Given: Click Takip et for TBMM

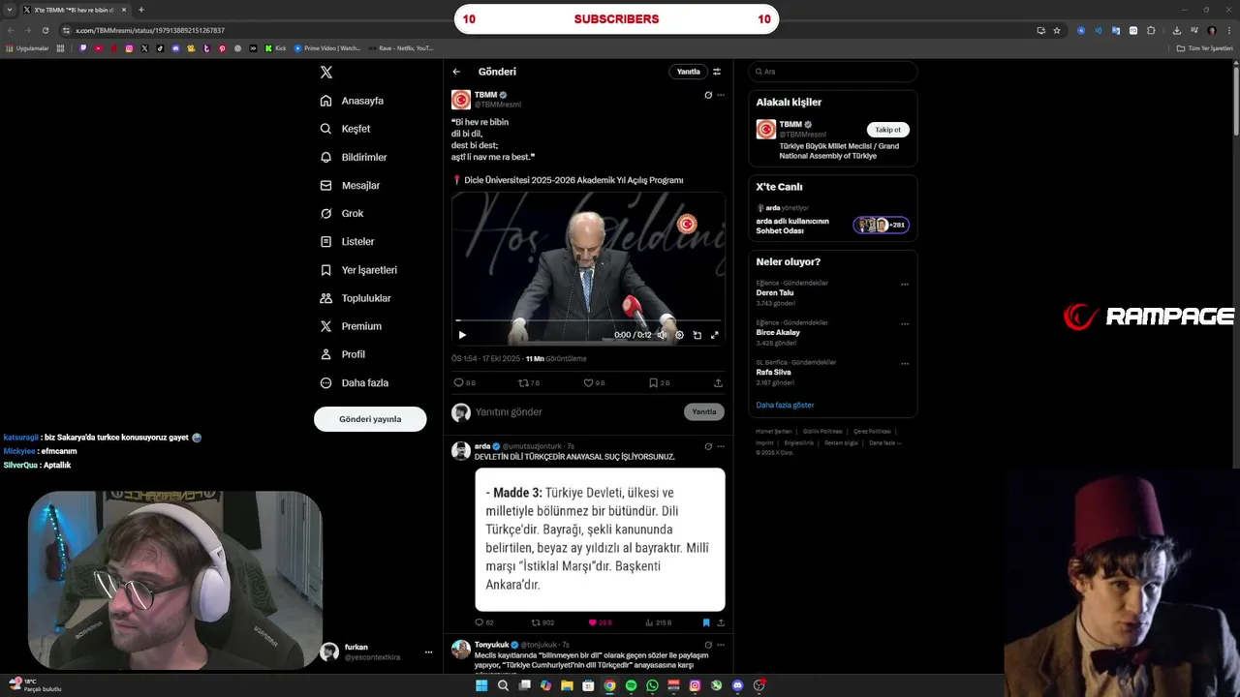Looking at the screenshot, I should [x=887, y=130].
